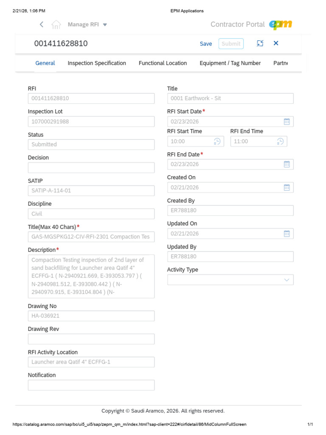Click the SATIP field

tap(91, 191)
